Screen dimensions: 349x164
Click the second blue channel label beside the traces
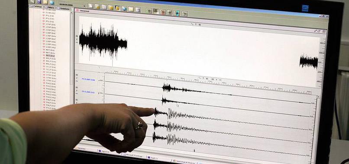tap(88, 92)
